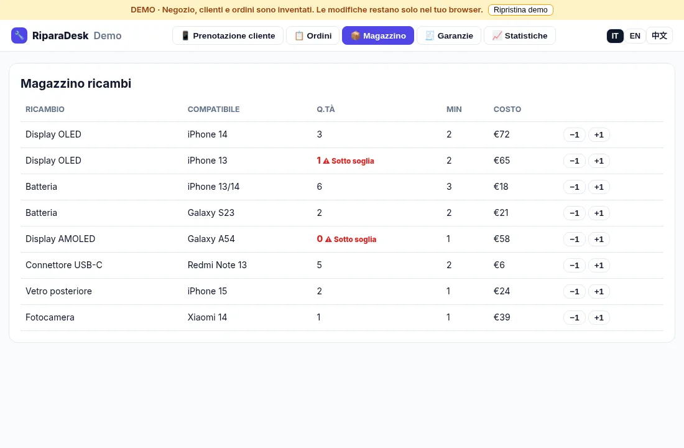This screenshot has height=448, width=684.
Task: Click the RiparaDesk wrench logo icon
Action: (x=19, y=35)
